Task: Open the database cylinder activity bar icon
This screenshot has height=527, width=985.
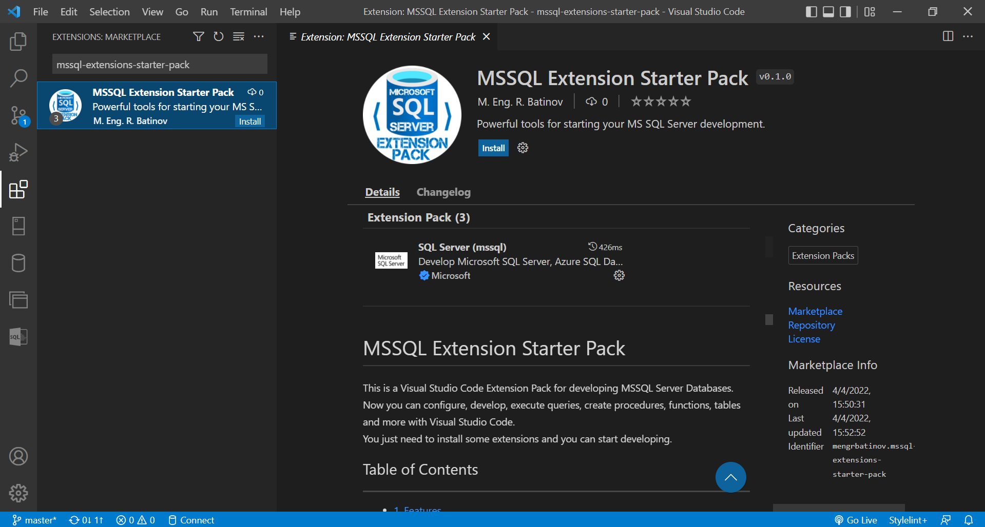Action: pyautogui.click(x=18, y=263)
